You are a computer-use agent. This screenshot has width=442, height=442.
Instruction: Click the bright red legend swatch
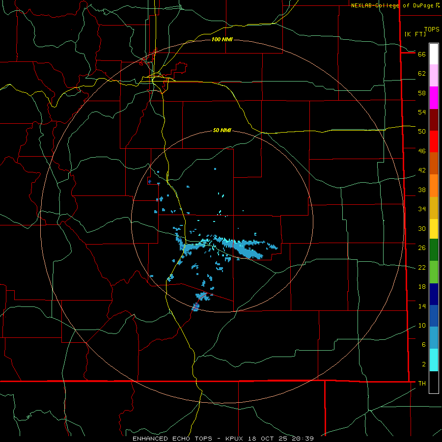[x=434, y=141]
